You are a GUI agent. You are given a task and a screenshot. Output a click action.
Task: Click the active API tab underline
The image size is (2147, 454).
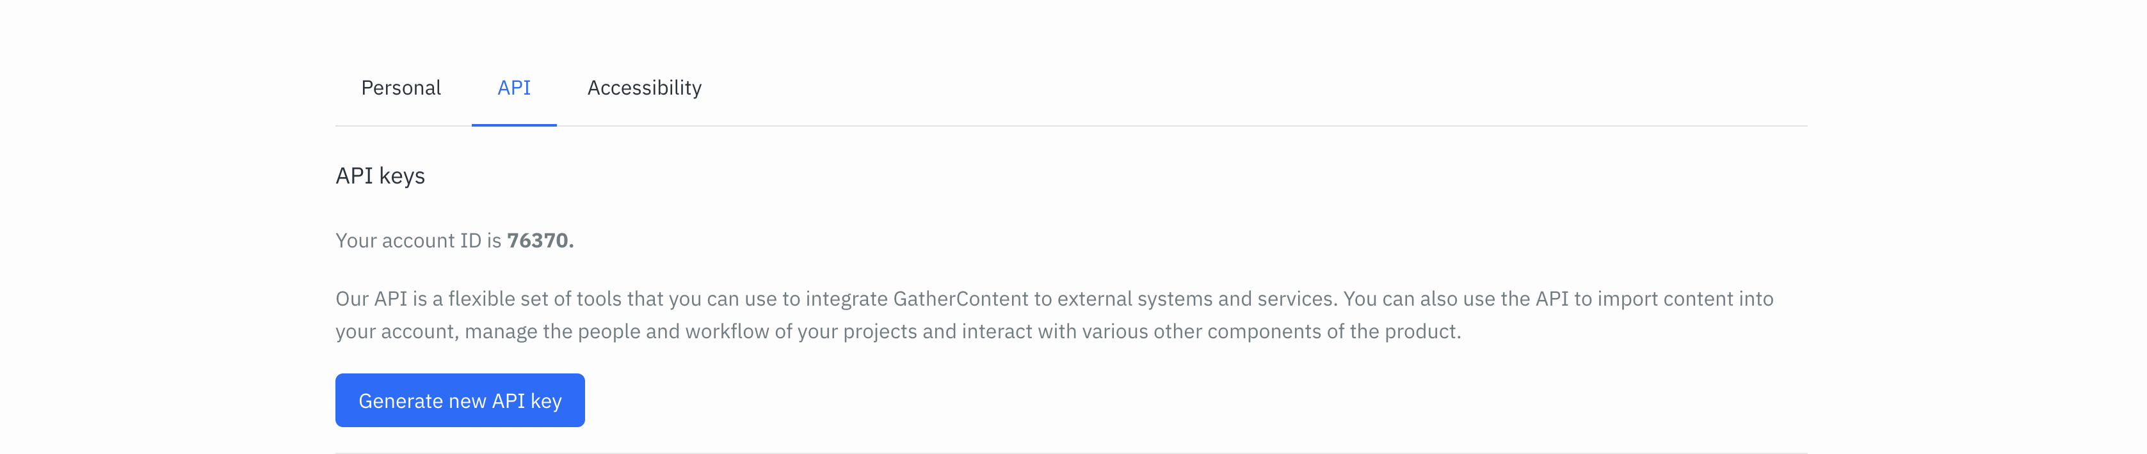point(514,125)
